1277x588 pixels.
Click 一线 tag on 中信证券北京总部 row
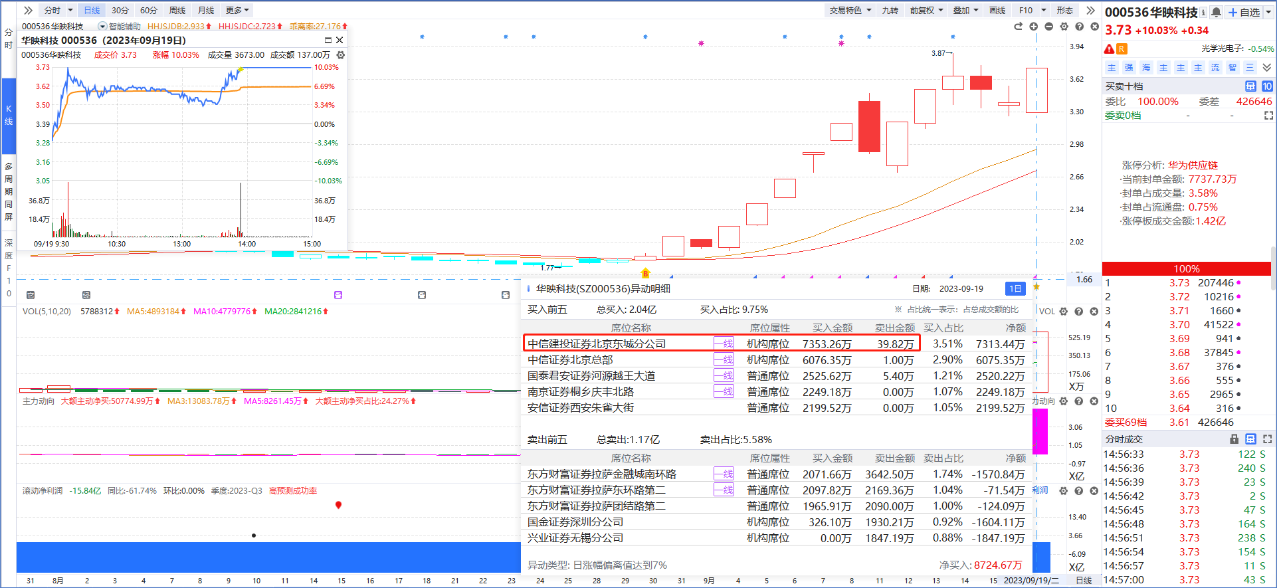[724, 359]
